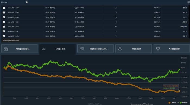Uncheck the SD Синий 11 row checkbox
The height and width of the screenshot is (105, 190).
(4, 31)
